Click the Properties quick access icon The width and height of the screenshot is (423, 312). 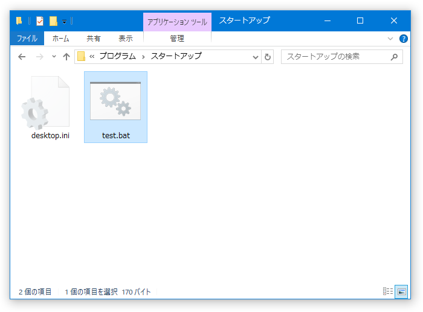coord(40,21)
